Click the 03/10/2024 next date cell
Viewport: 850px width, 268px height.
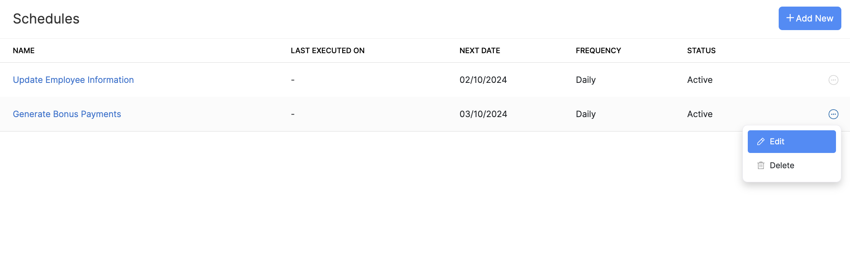click(x=483, y=114)
